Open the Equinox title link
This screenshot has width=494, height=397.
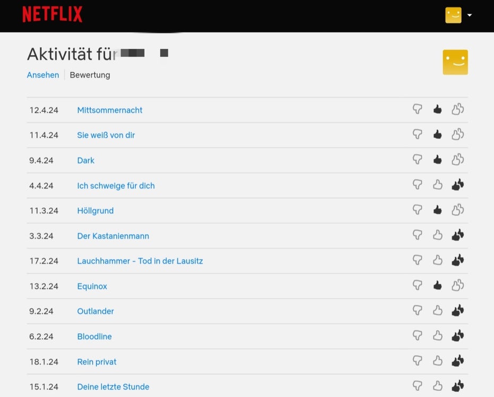tap(92, 286)
